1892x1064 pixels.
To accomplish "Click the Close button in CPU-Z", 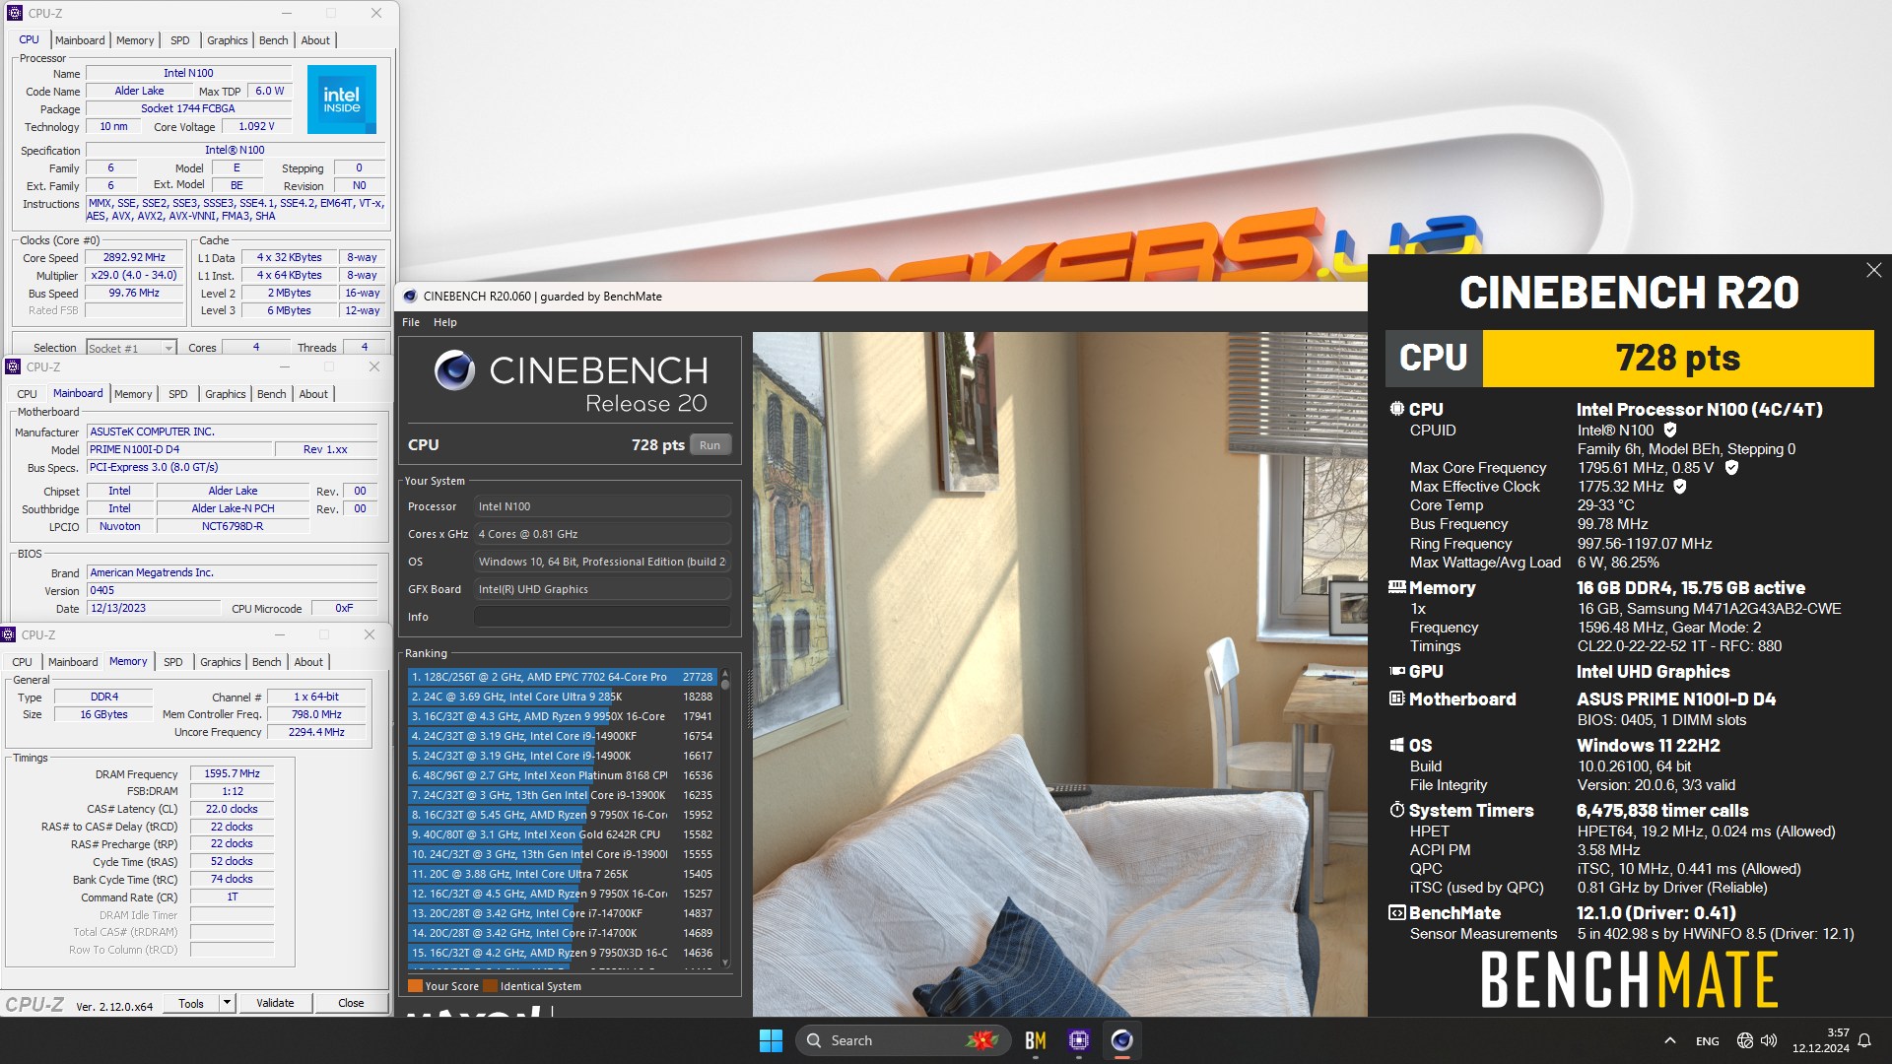I will 351,1003.
